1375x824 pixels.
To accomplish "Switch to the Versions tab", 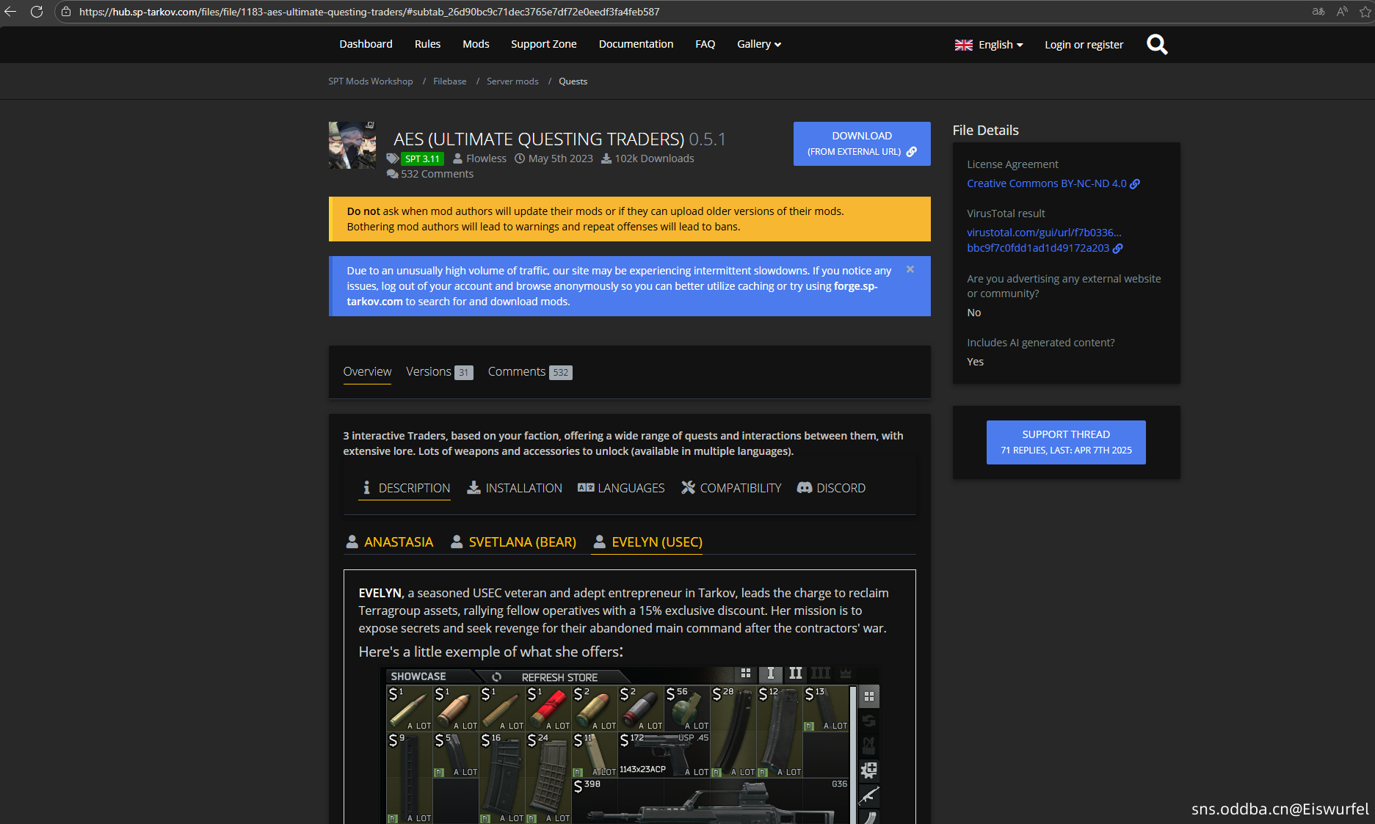I will [x=439, y=372].
